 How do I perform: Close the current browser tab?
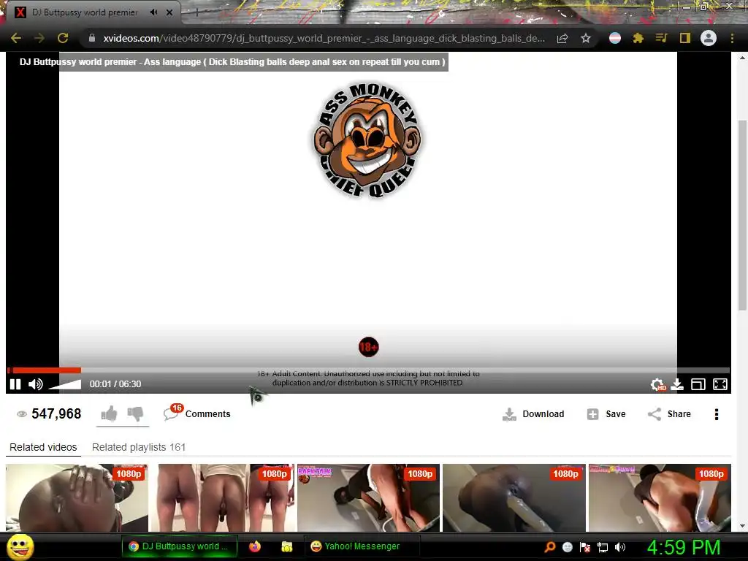[x=169, y=12]
